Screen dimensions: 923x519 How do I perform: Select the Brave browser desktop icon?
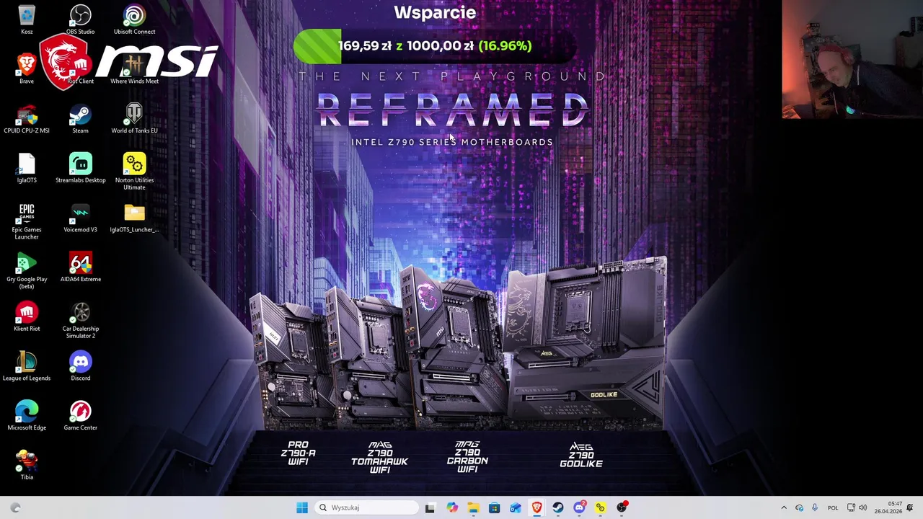(x=27, y=68)
